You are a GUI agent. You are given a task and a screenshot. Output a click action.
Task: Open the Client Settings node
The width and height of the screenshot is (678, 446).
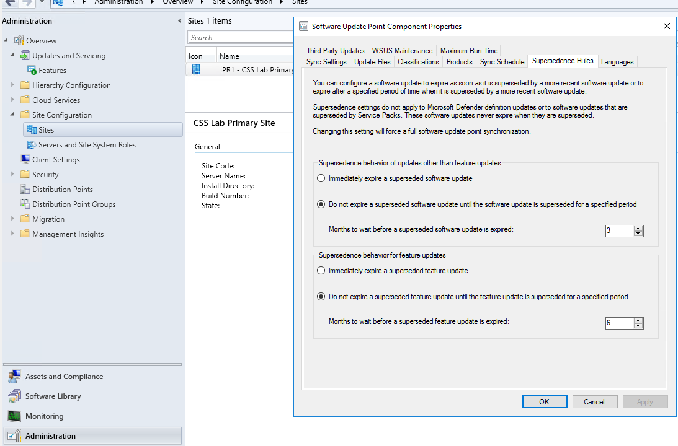click(56, 159)
